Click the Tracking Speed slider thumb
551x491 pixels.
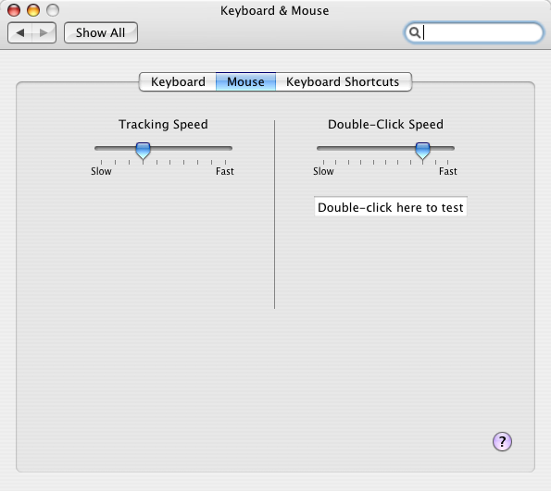(x=143, y=151)
